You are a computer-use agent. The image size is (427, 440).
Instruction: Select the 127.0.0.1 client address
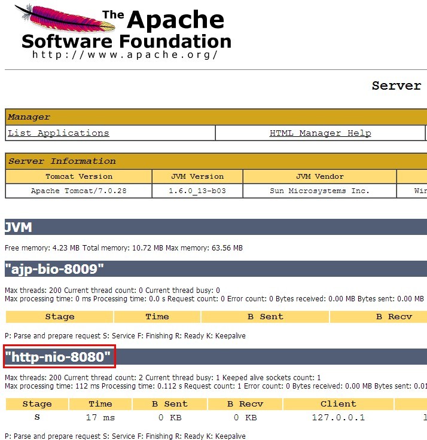338,417
